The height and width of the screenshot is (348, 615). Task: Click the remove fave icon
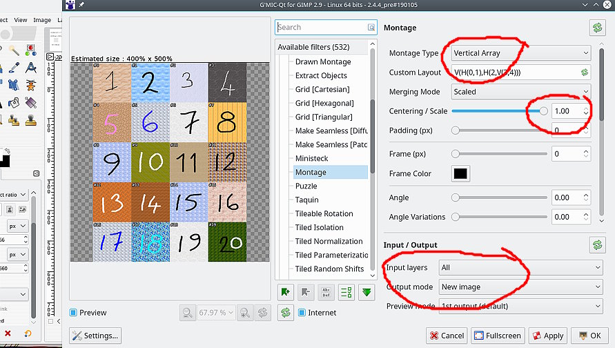coord(306,292)
